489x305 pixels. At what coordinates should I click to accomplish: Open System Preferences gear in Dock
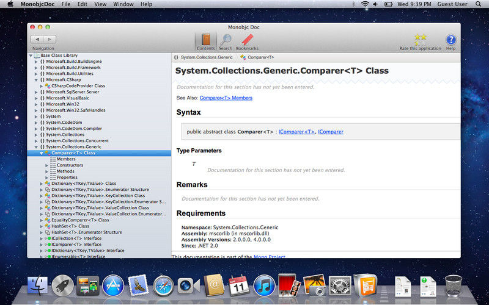click(340, 285)
